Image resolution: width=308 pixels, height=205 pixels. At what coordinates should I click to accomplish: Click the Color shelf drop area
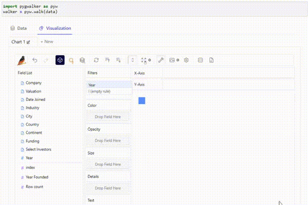coord(108,117)
